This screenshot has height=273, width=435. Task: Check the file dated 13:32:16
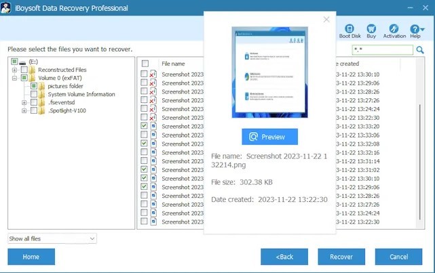pyautogui.click(x=144, y=152)
